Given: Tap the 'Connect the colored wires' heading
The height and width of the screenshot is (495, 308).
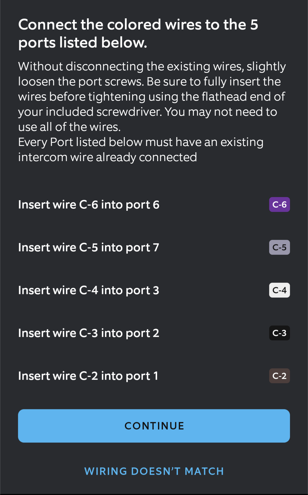Looking at the screenshot, I should [x=138, y=25].
